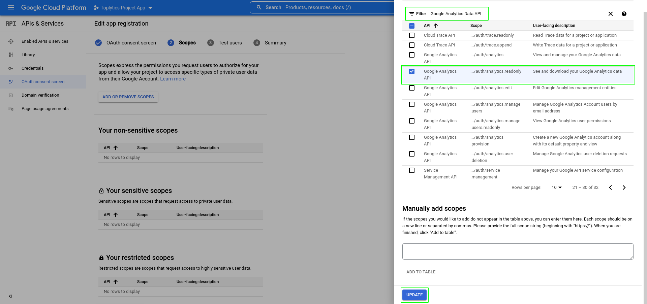Open the help question mark icon

pyautogui.click(x=624, y=14)
